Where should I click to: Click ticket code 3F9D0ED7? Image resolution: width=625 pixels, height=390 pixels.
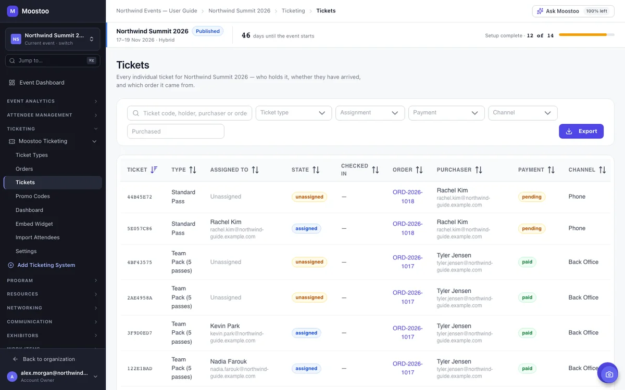(140, 333)
